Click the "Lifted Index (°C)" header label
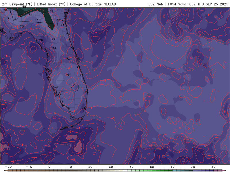This screenshot has width=230, height=172. pyautogui.click(x=51, y=4)
